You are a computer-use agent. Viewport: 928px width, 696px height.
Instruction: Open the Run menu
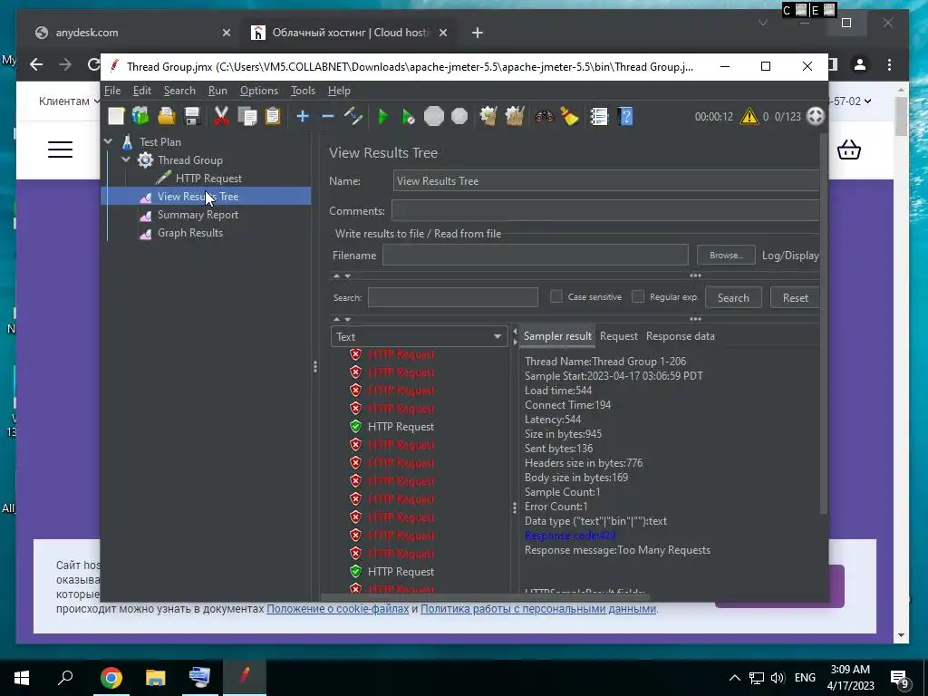point(217,91)
